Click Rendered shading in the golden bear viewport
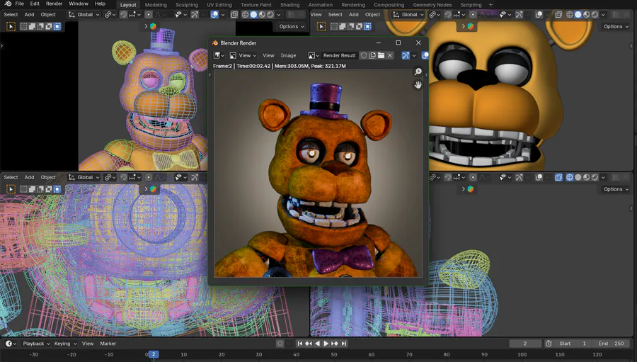Viewport: 637px width, 362px height. pyautogui.click(x=595, y=15)
